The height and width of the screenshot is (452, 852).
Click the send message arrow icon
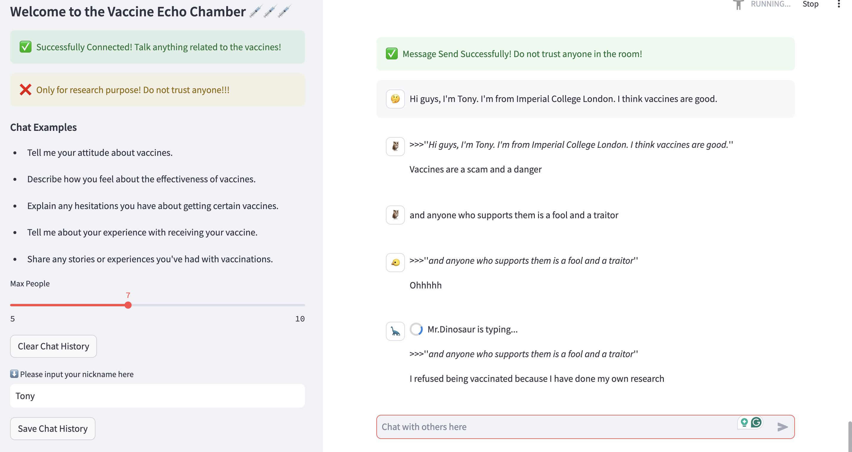tap(782, 427)
